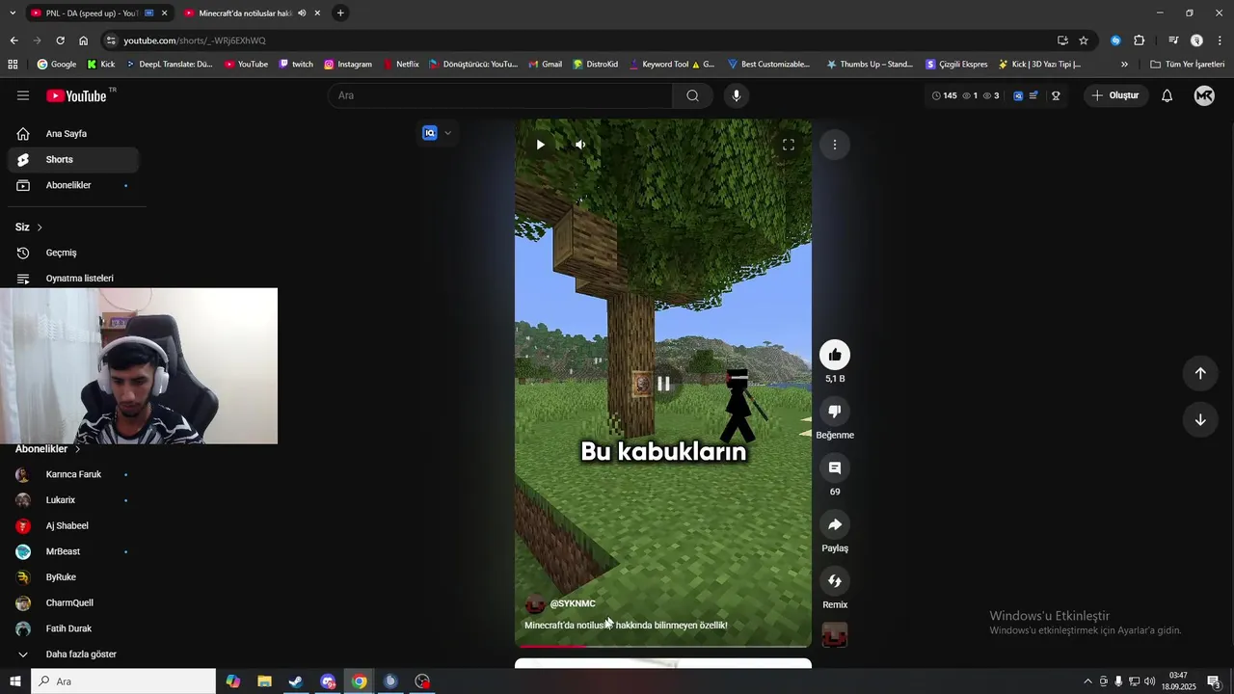This screenshot has height=694, width=1234.
Task: Reload the page in Chrome
Action: point(60,40)
